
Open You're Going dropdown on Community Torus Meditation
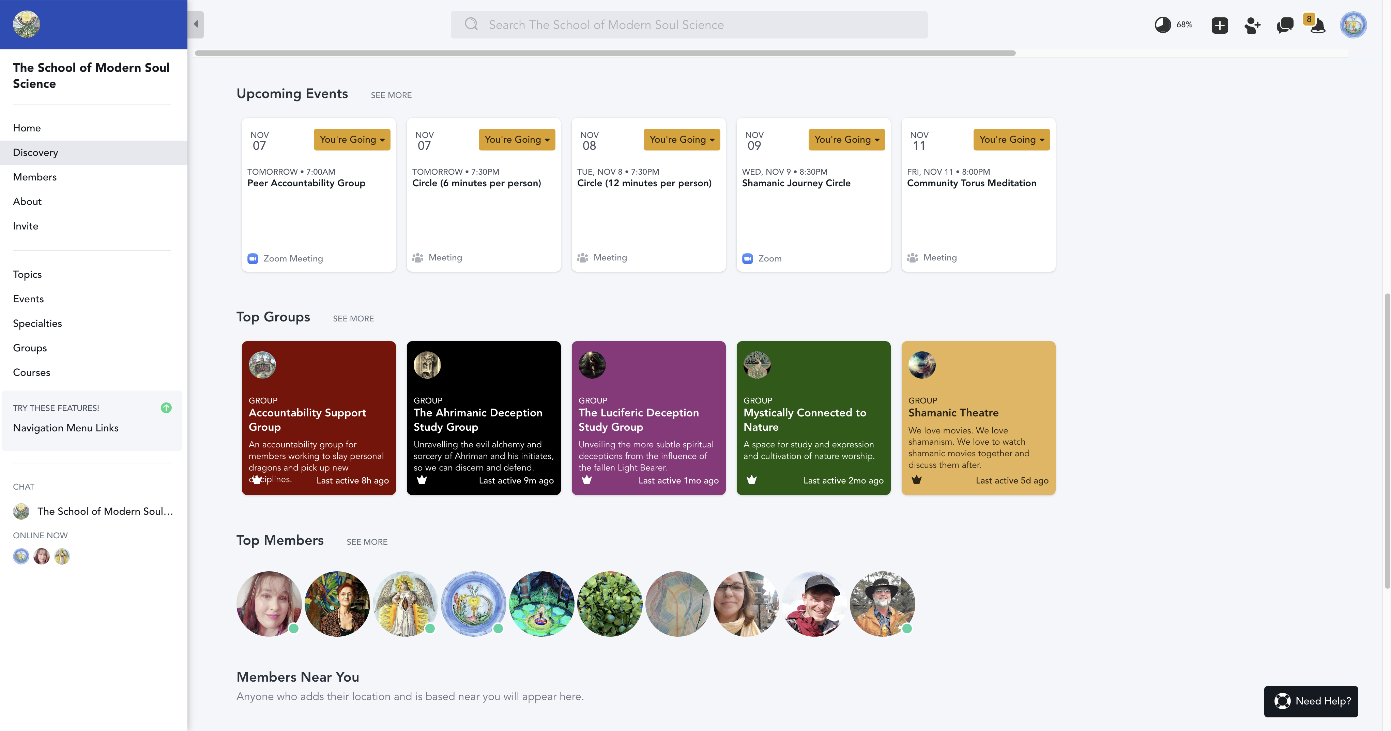(x=1011, y=140)
